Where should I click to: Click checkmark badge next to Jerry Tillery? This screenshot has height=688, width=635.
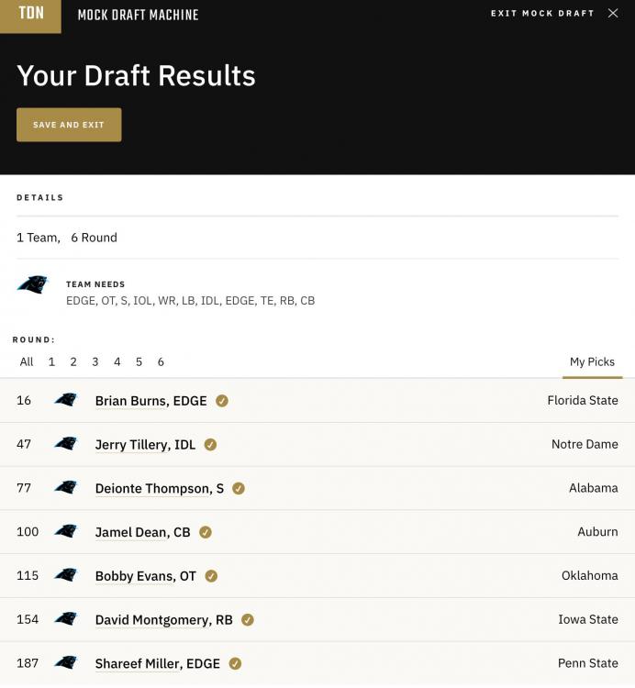coord(210,445)
